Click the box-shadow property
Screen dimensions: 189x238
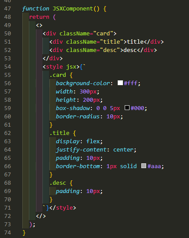point(73,108)
